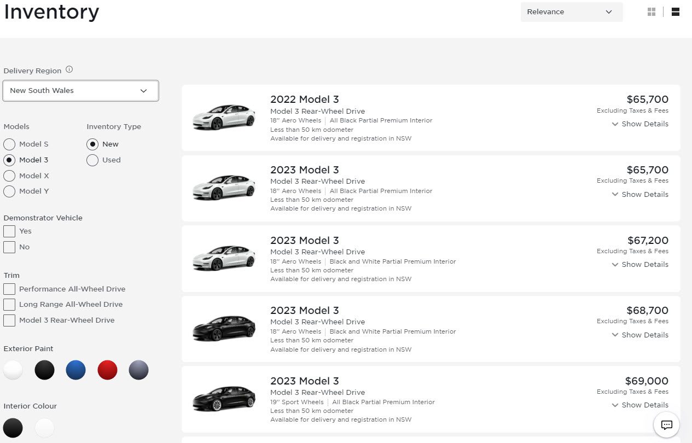Select the Model Y radio button
This screenshot has width=692, height=443.
coord(9,191)
